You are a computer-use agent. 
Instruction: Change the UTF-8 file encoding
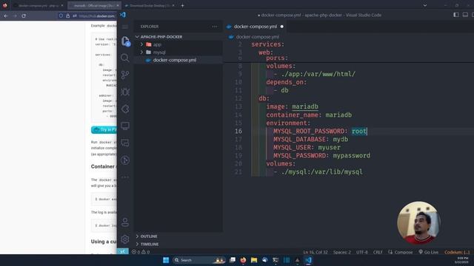pyautogui.click(x=362, y=252)
